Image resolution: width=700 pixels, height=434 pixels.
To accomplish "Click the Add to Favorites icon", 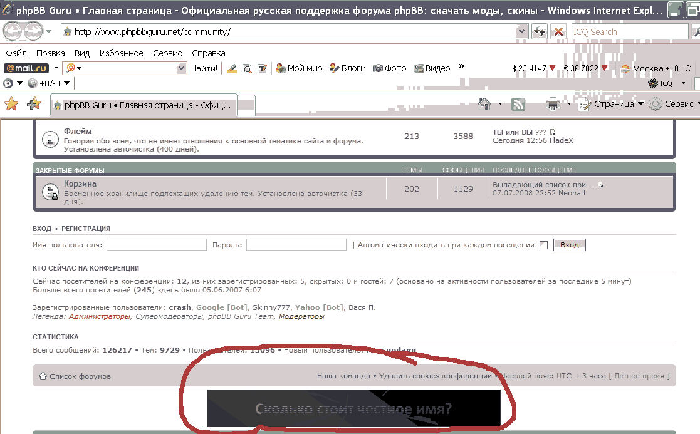I will pyautogui.click(x=34, y=105).
